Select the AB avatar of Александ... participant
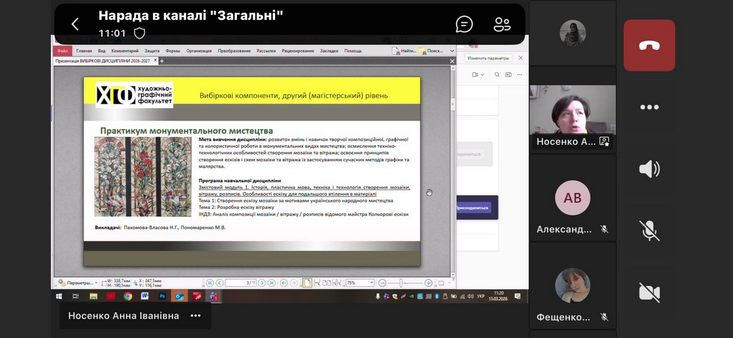This screenshot has width=733, height=338. pos(573,198)
